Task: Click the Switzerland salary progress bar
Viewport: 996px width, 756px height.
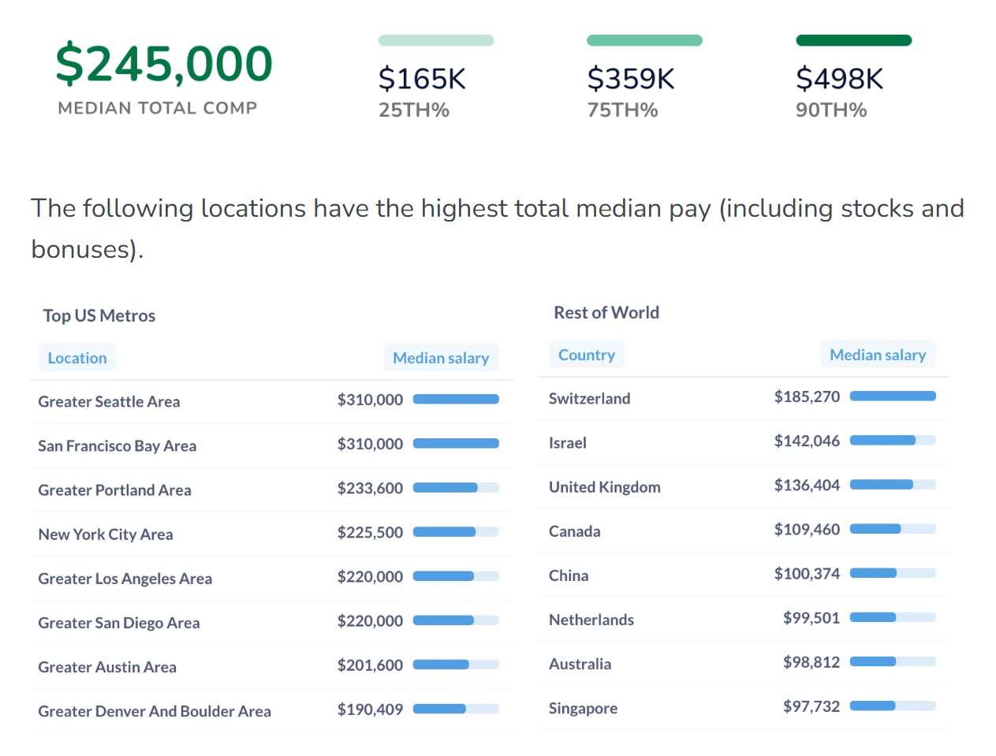Action: tap(892, 396)
